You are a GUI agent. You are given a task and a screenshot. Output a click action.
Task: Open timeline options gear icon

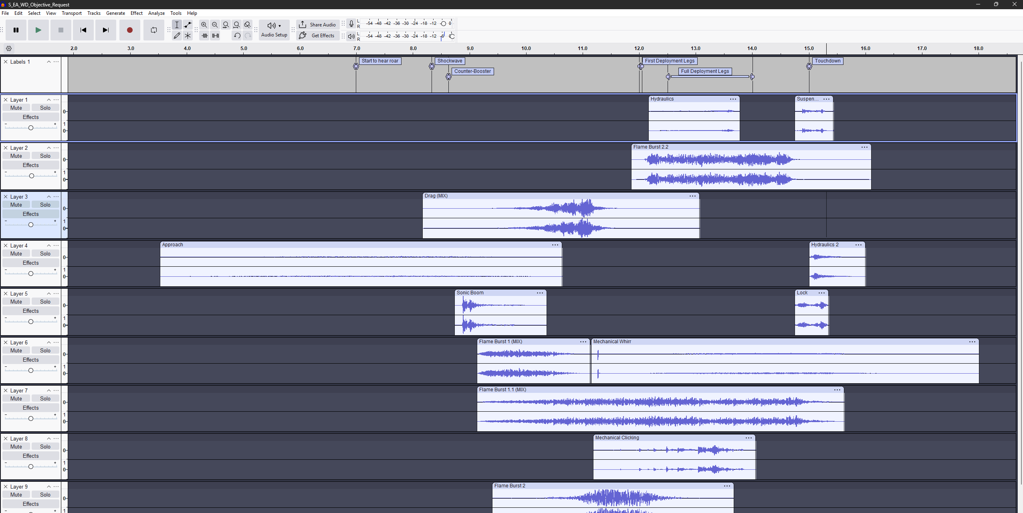9,48
